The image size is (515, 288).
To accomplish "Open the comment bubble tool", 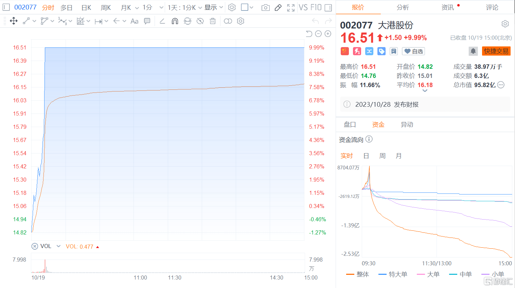I will click(x=147, y=21).
